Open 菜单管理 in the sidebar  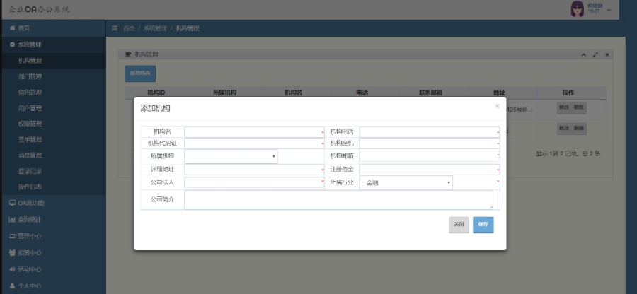53,139
